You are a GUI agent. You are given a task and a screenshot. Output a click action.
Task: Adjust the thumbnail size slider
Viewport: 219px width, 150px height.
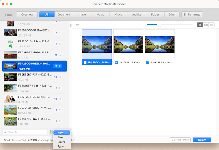[159, 25]
